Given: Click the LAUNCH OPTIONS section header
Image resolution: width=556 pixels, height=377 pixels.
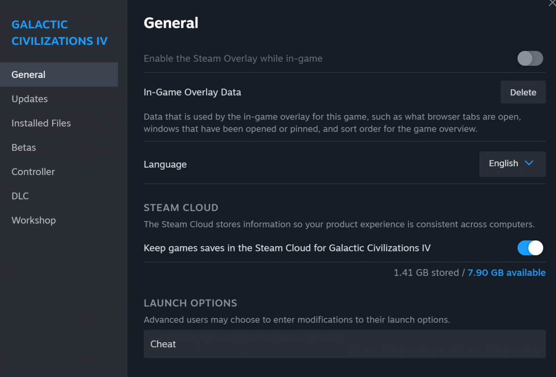Looking at the screenshot, I should (190, 303).
